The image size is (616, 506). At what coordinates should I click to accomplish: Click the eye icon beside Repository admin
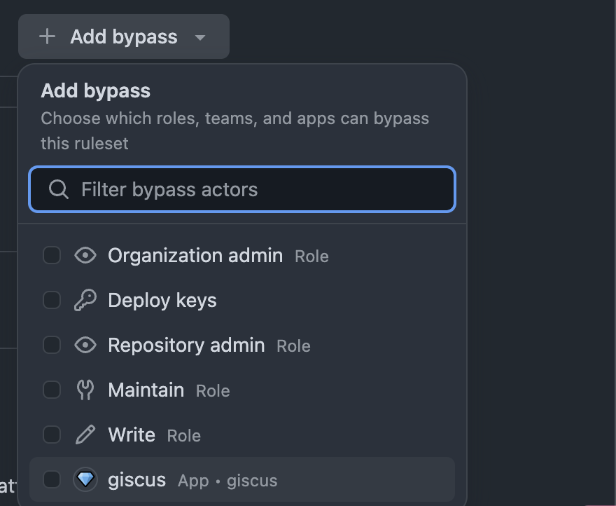[x=85, y=345]
